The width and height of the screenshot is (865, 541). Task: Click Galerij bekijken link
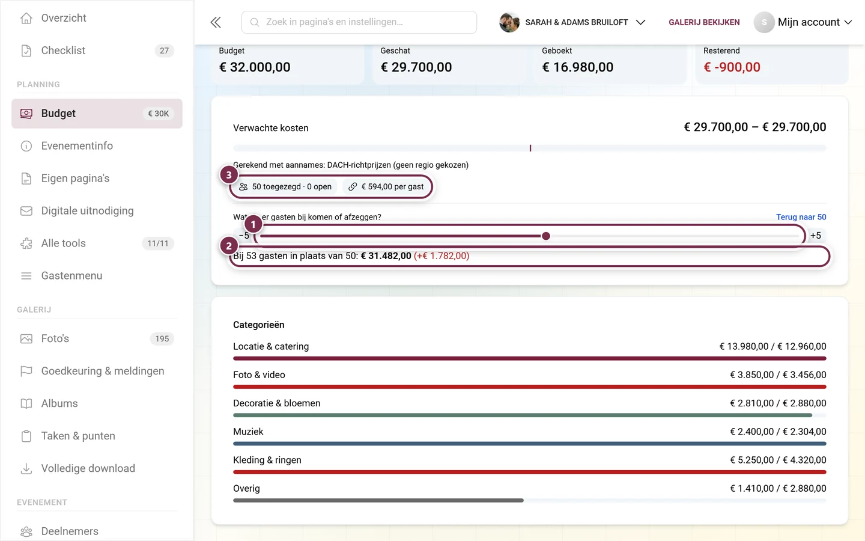pyautogui.click(x=704, y=22)
